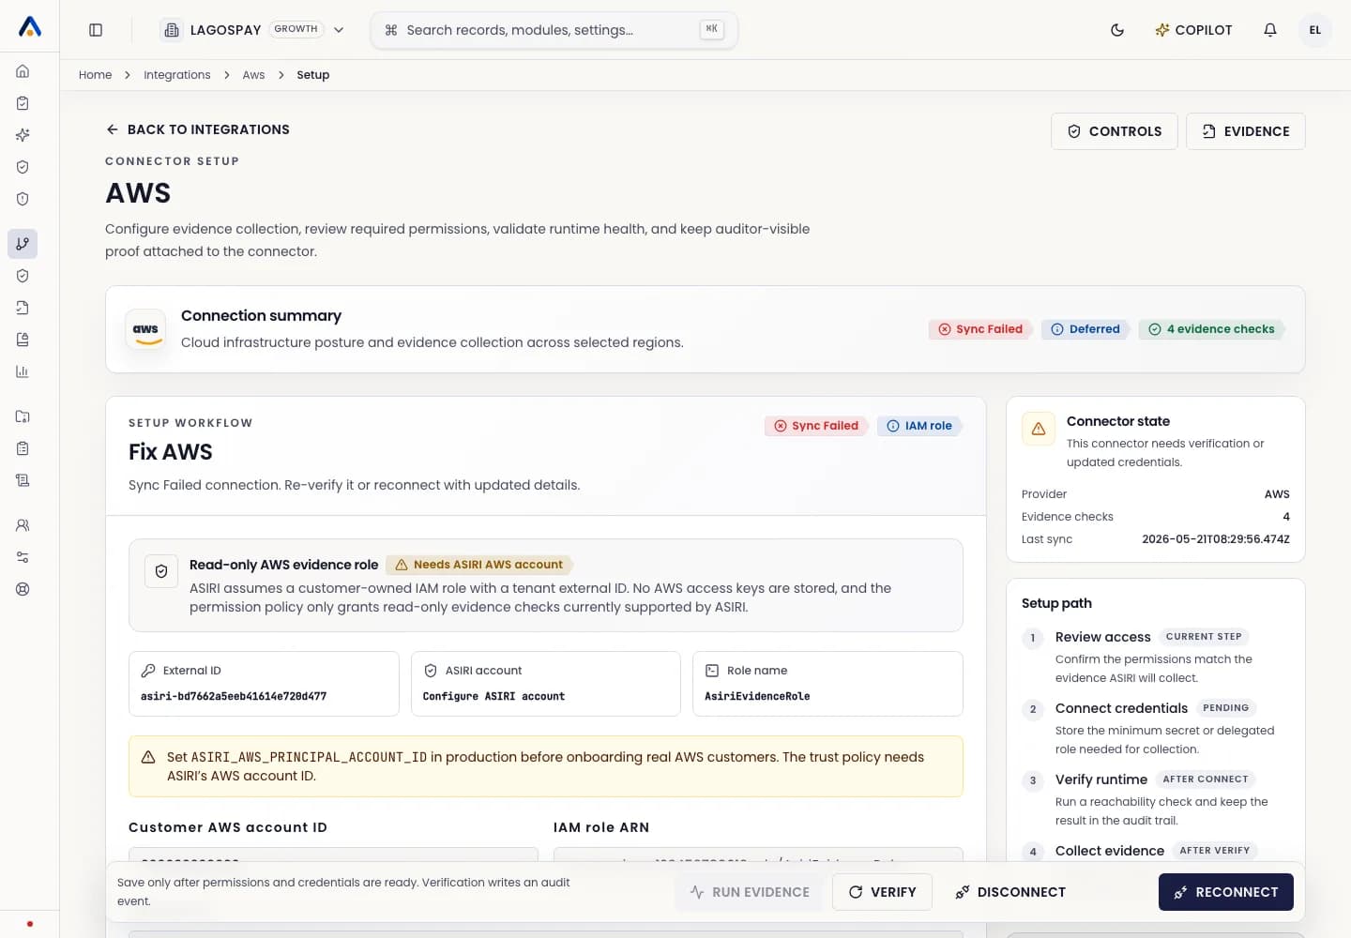Click the shield icon beside Read-only AWS evidence role
This screenshot has height=938, width=1351.
[161, 571]
